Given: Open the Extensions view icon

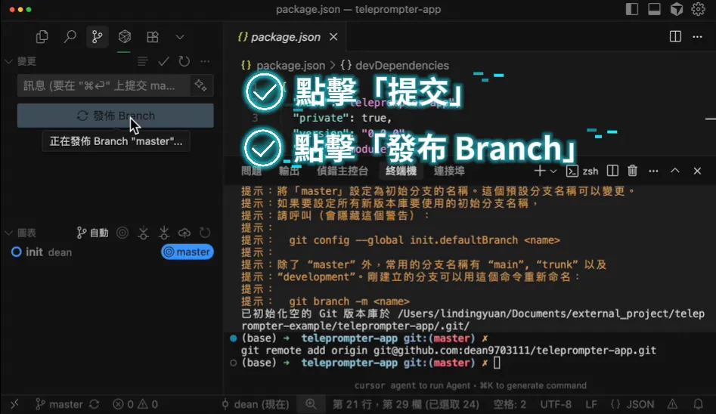Looking at the screenshot, I should (x=153, y=36).
